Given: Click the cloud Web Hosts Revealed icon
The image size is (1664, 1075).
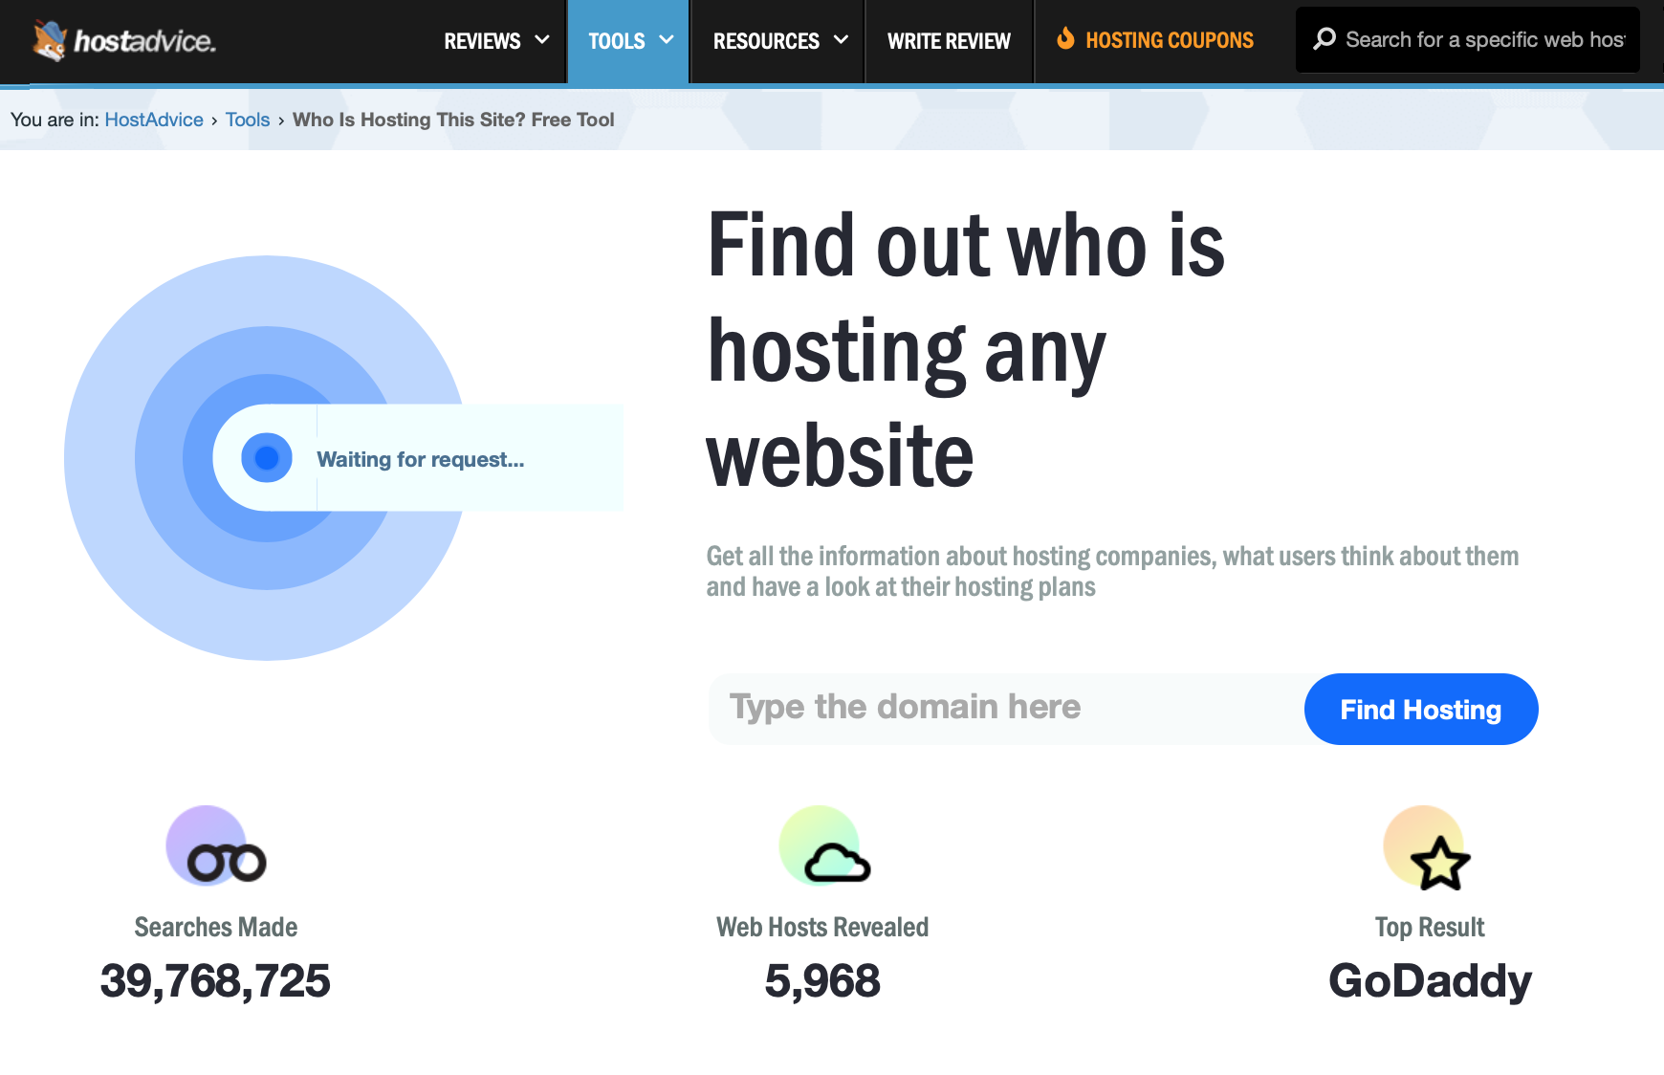Looking at the screenshot, I should click(824, 846).
